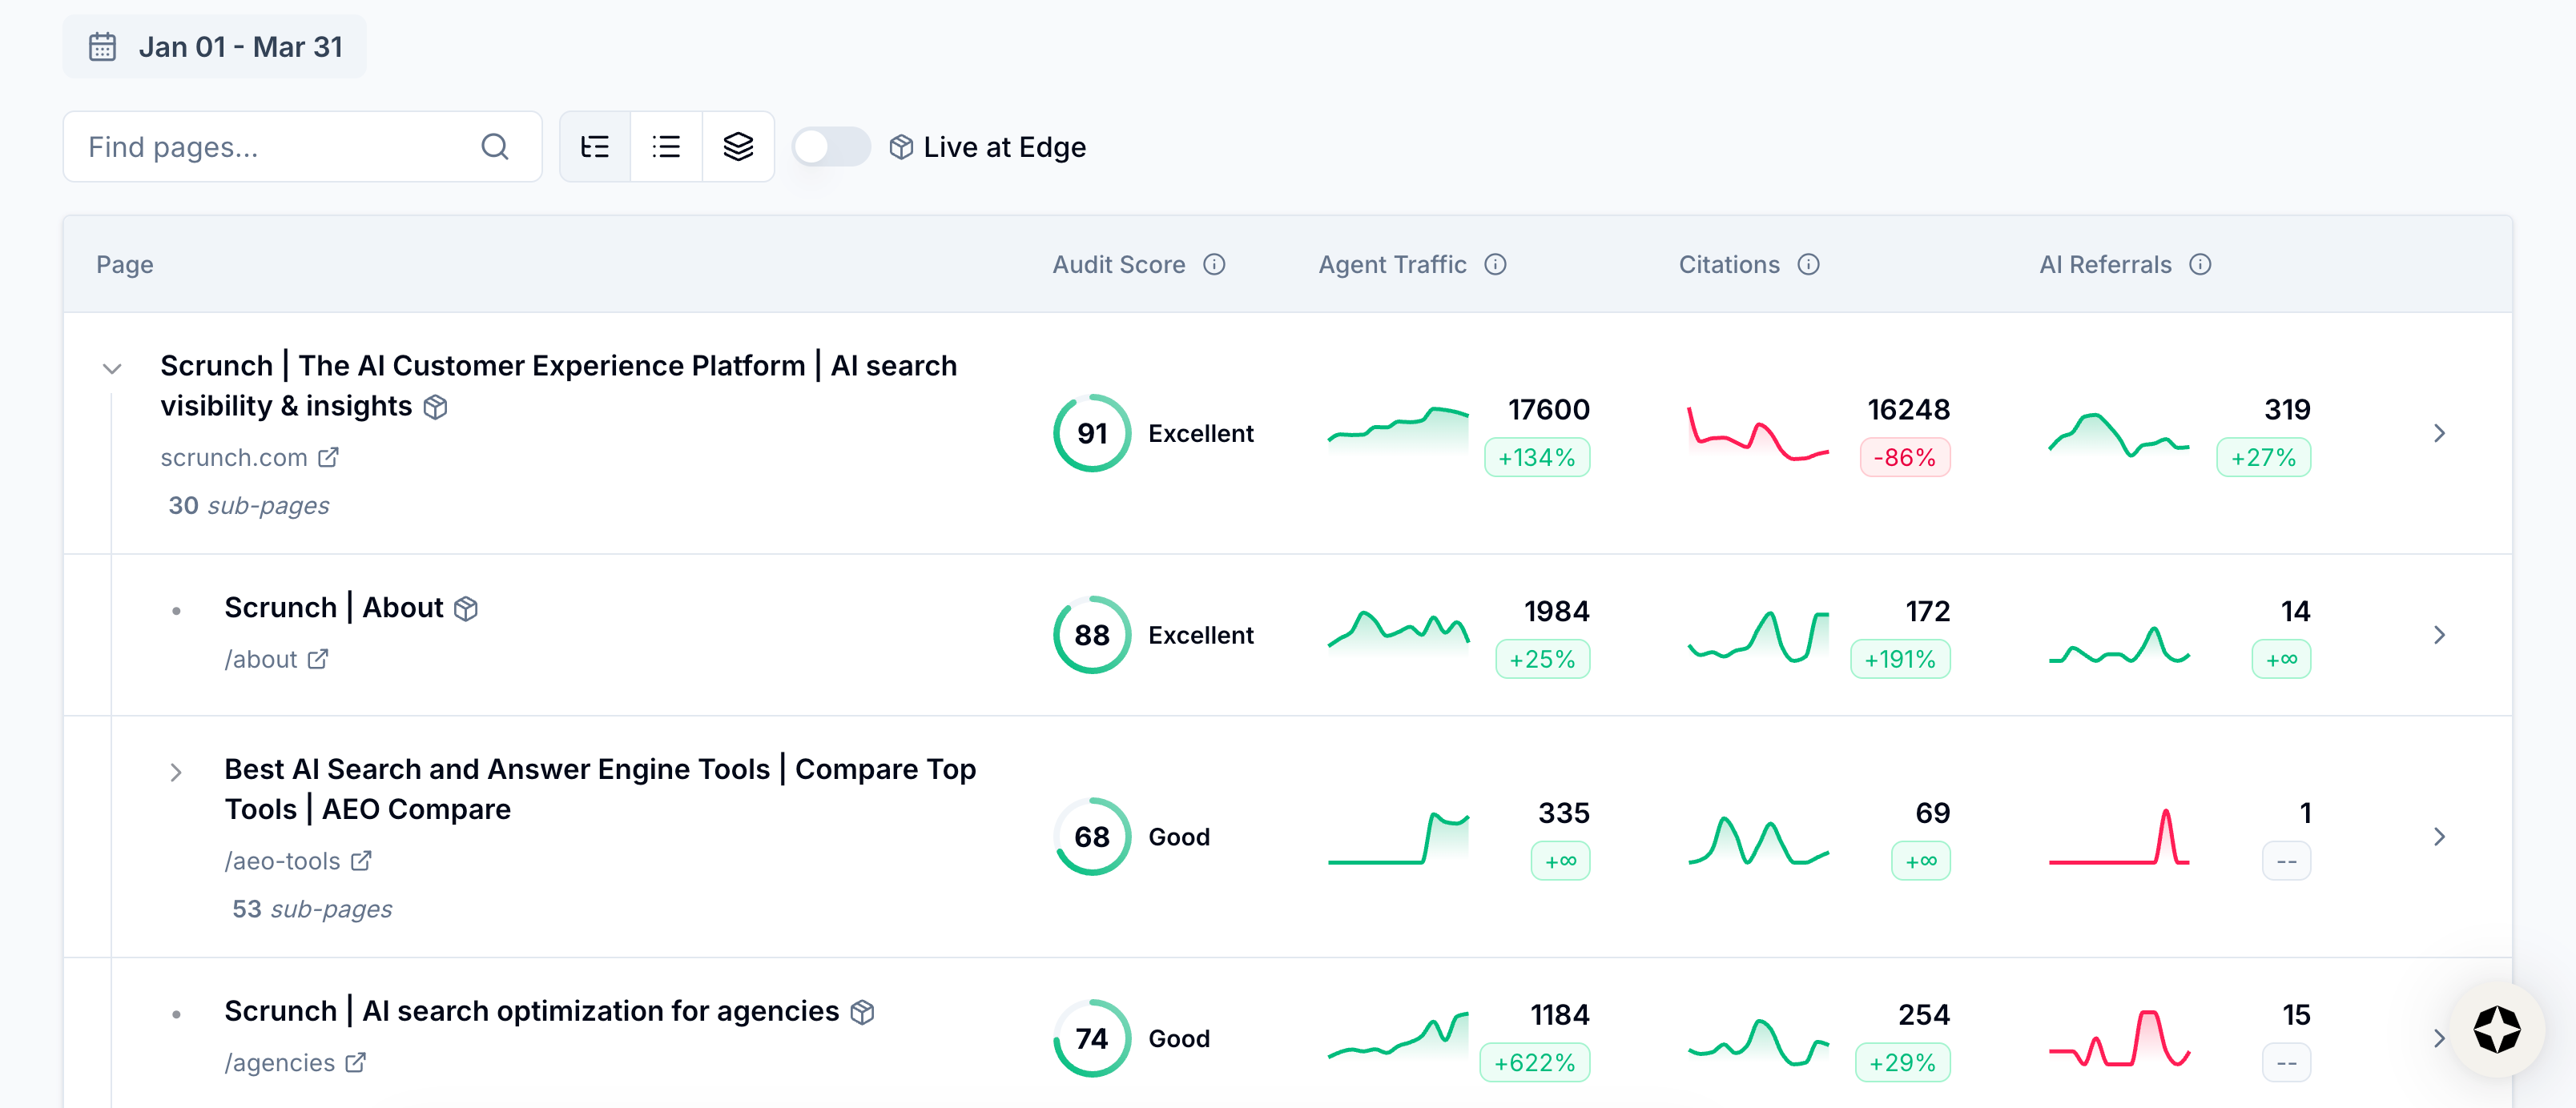2576x1108 pixels.
Task: Sort by the Audit Score column header
Action: 1119,265
